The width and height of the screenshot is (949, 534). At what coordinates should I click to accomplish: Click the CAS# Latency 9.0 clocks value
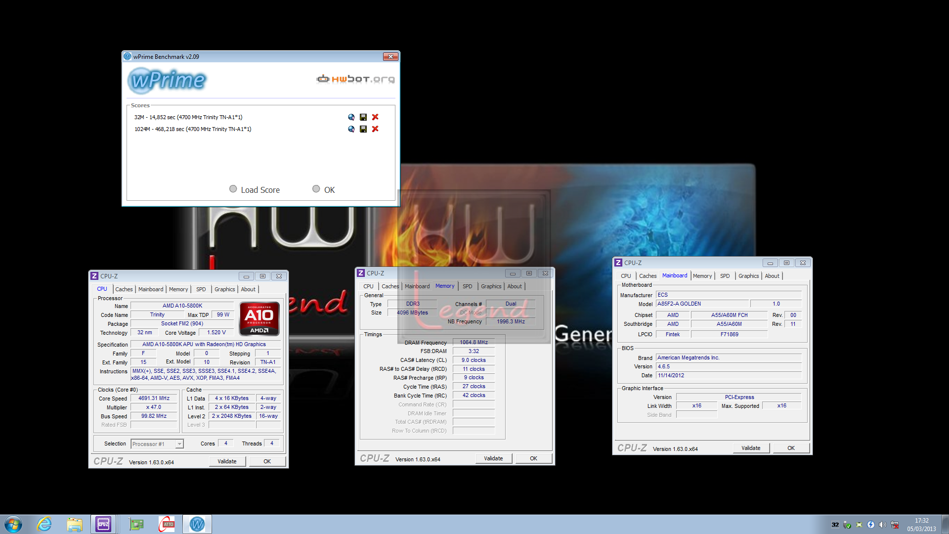[474, 360]
